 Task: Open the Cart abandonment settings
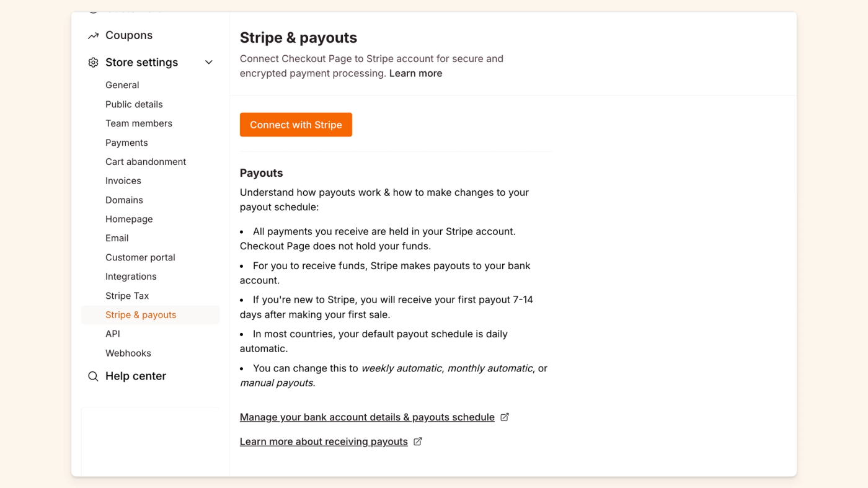point(146,161)
